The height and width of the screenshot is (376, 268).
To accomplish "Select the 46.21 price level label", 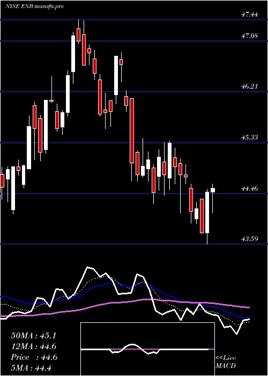I will pos(250,86).
